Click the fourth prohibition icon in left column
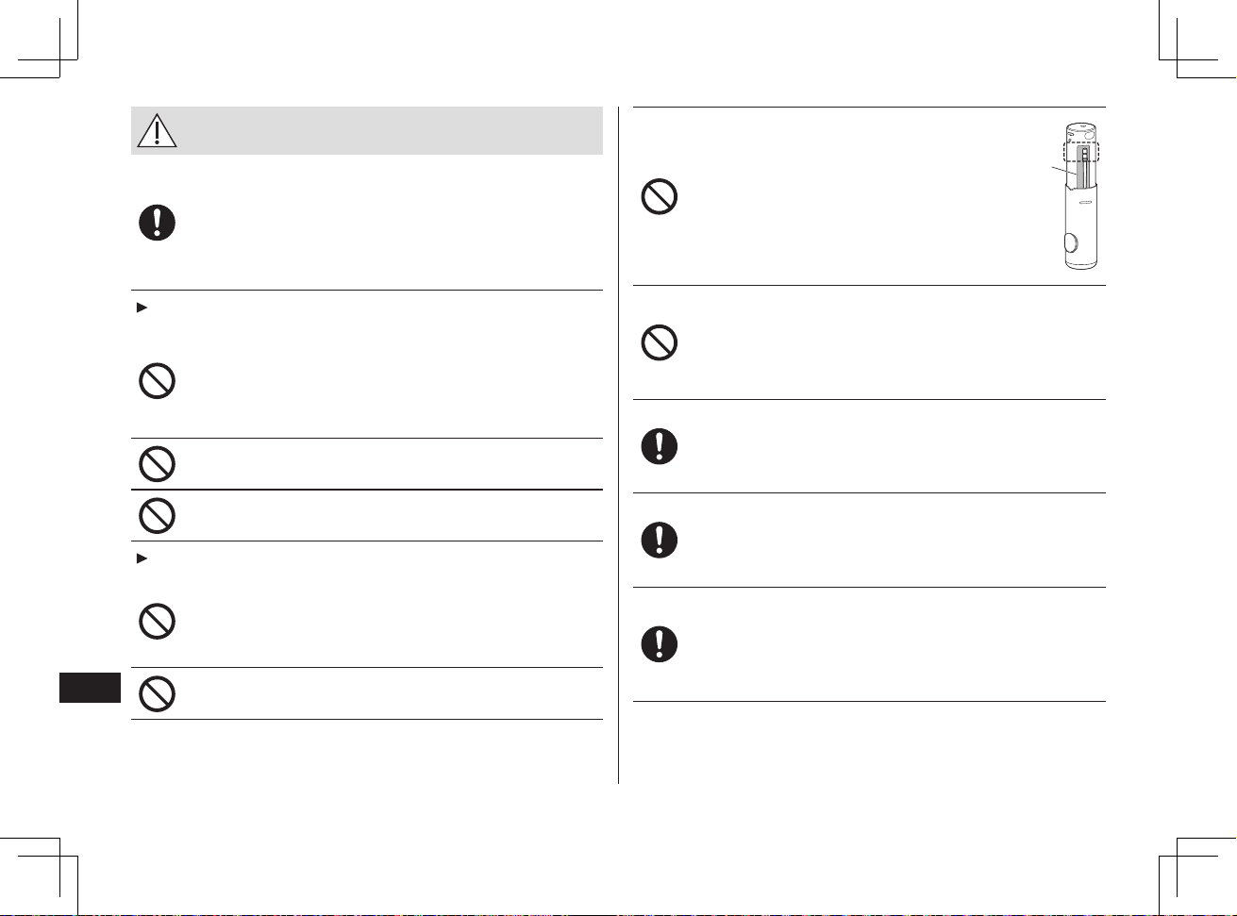Image resolution: width=1237 pixels, height=916 pixels. pos(157,623)
